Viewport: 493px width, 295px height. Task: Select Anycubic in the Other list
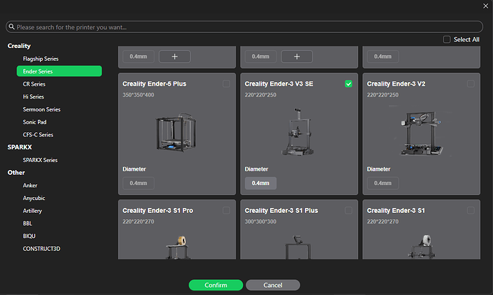(34, 198)
